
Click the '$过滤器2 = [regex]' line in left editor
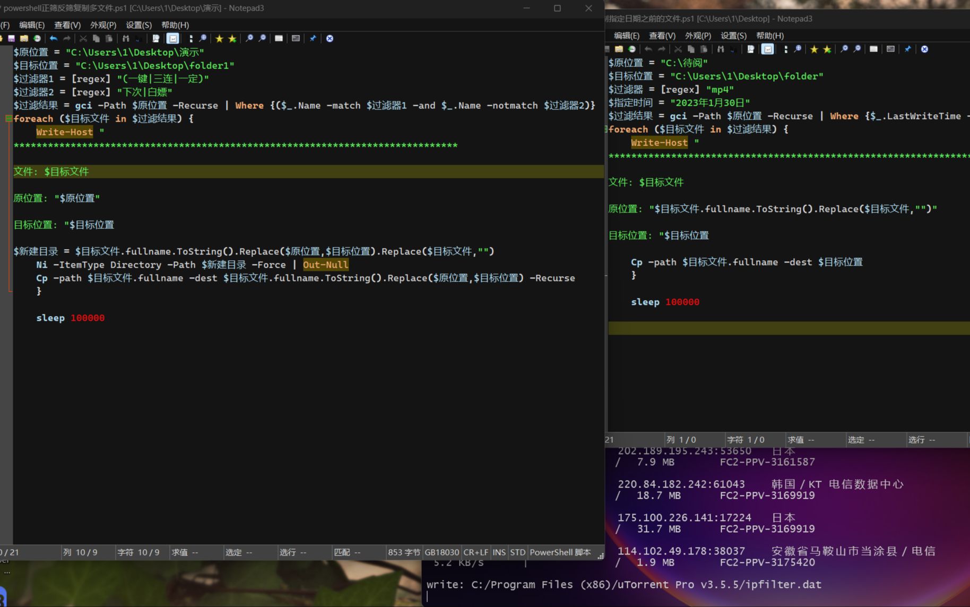point(93,92)
